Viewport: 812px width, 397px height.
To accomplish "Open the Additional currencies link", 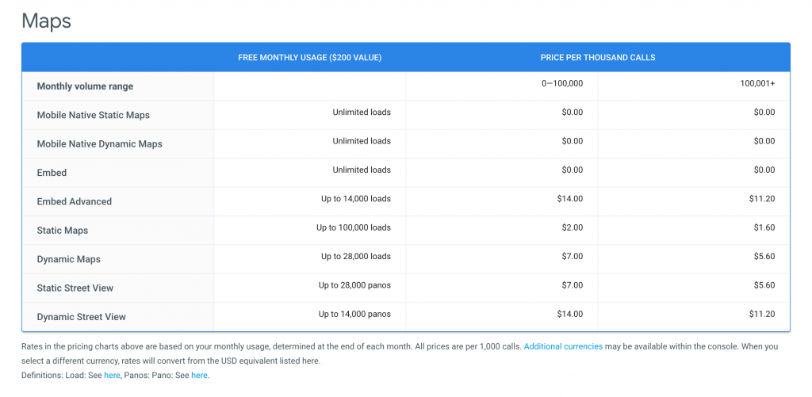I will (x=563, y=346).
